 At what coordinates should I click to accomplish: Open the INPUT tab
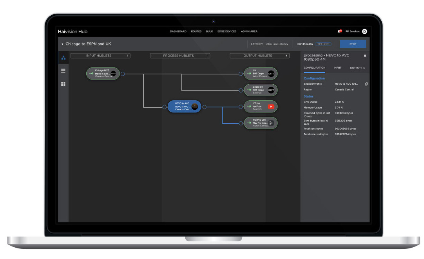coord(337,68)
